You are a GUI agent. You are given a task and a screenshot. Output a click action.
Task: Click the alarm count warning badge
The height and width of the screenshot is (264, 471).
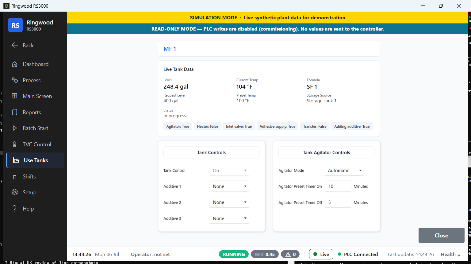point(290,254)
